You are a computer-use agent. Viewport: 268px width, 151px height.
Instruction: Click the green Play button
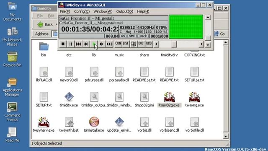94,44
